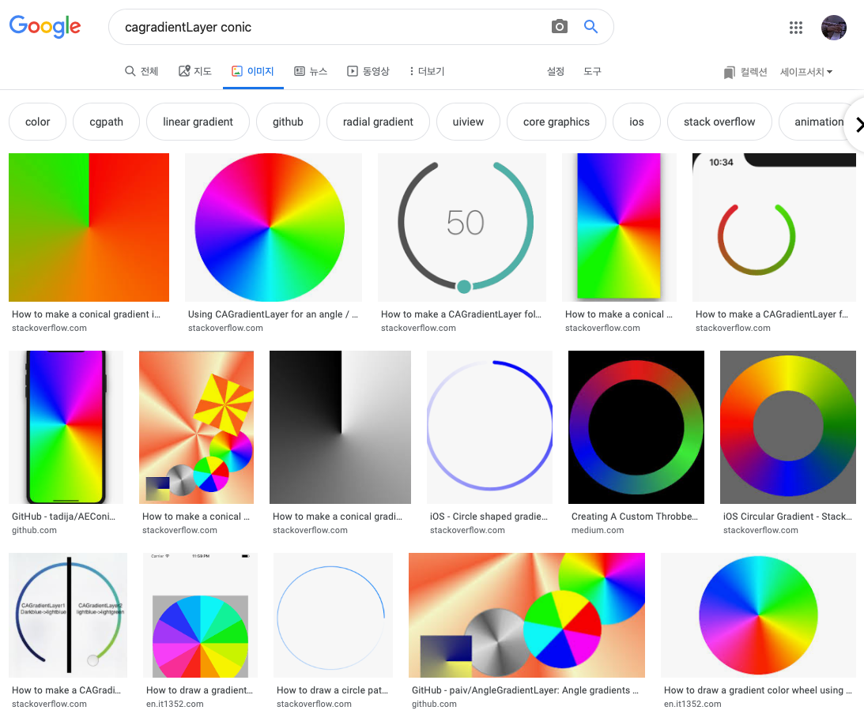Filter by the radial gradient chip
The width and height of the screenshot is (864, 714).
(x=378, y=122)
